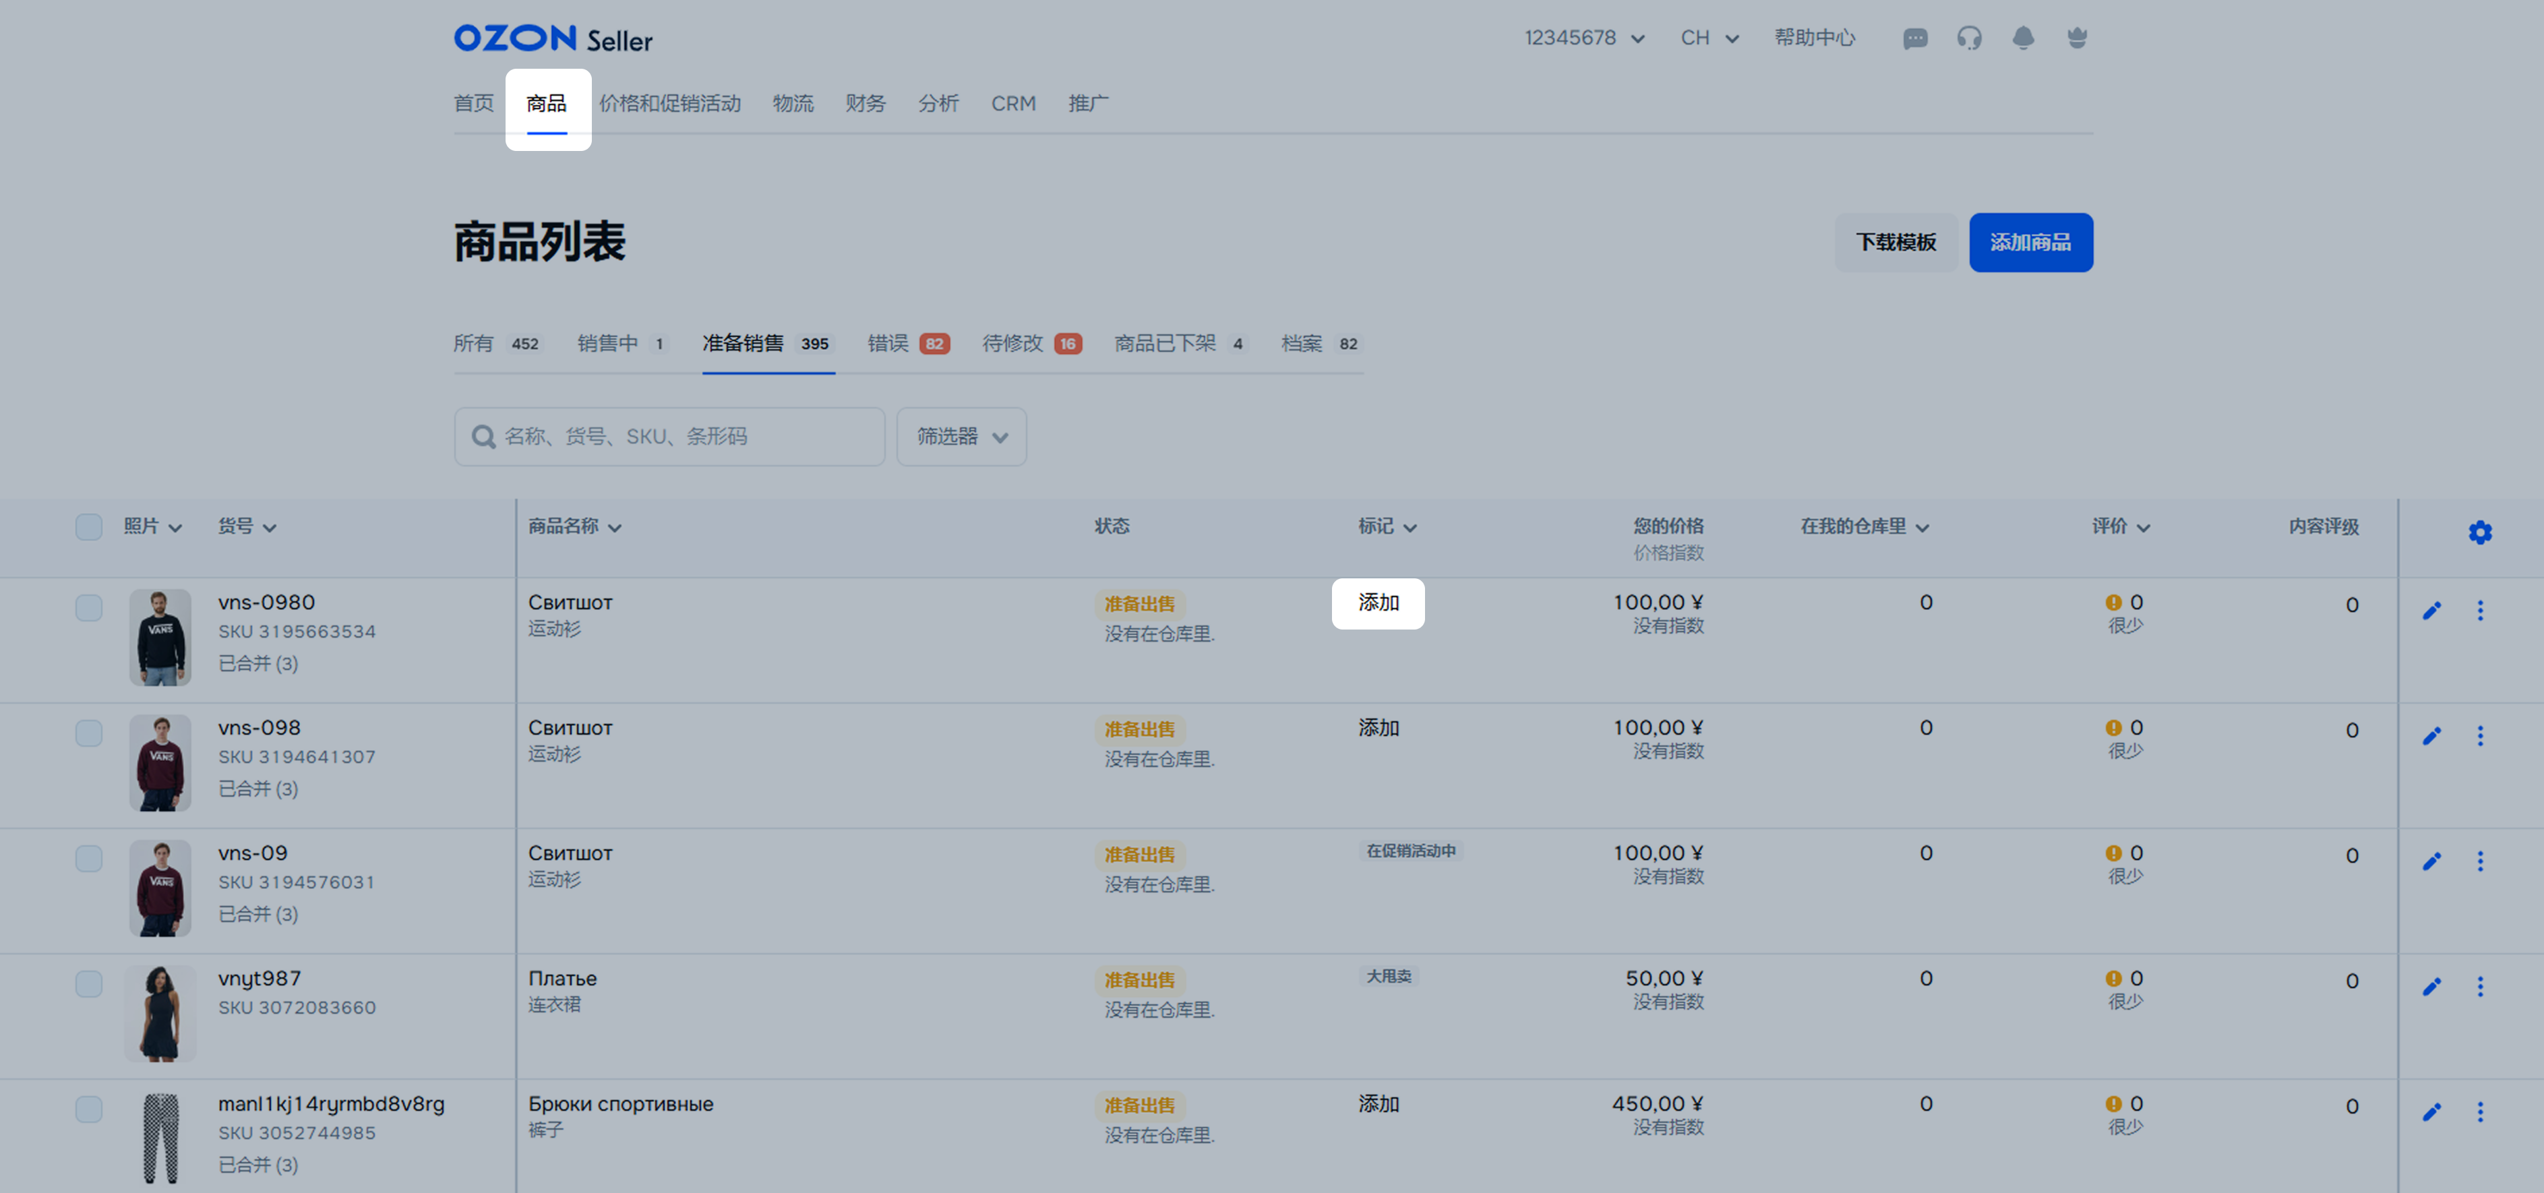Open the notifications bell
This screenshot has width=2544, height=1193.
[2022, 38]
